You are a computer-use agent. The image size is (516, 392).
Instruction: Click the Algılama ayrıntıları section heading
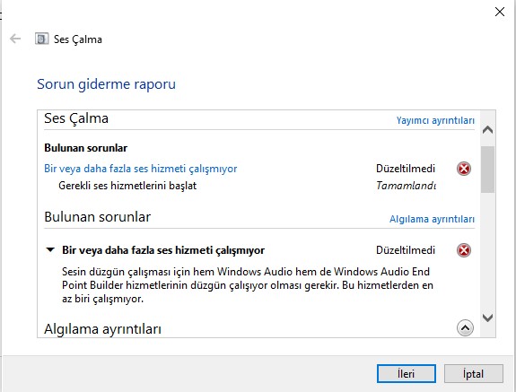pos(102,329)
